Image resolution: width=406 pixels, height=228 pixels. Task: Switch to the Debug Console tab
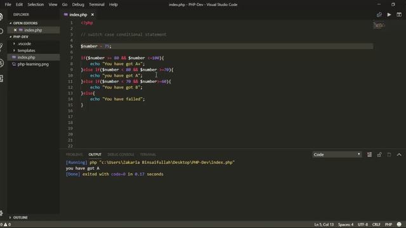click(121, 155)
